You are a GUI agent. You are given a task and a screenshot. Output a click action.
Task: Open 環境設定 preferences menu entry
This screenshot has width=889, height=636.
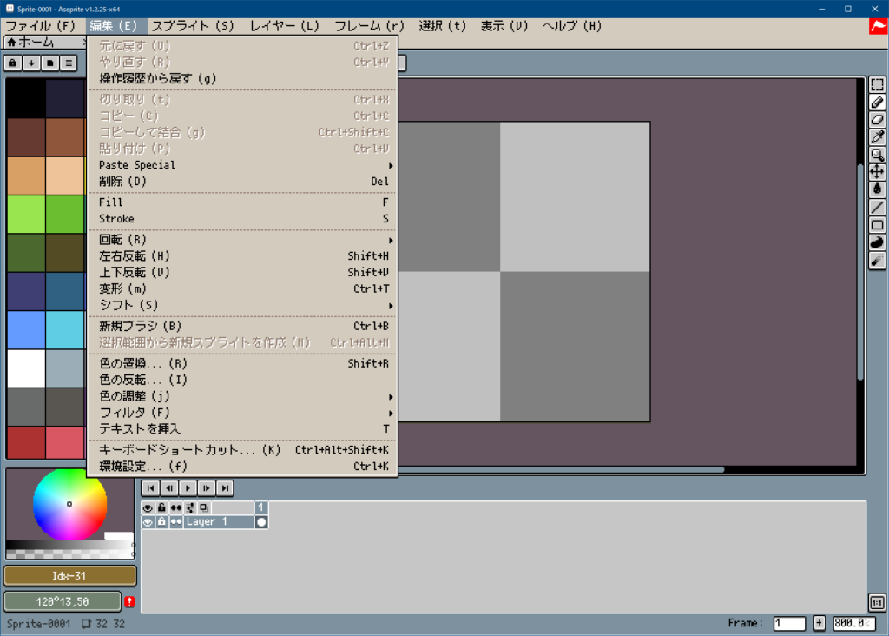243,467
